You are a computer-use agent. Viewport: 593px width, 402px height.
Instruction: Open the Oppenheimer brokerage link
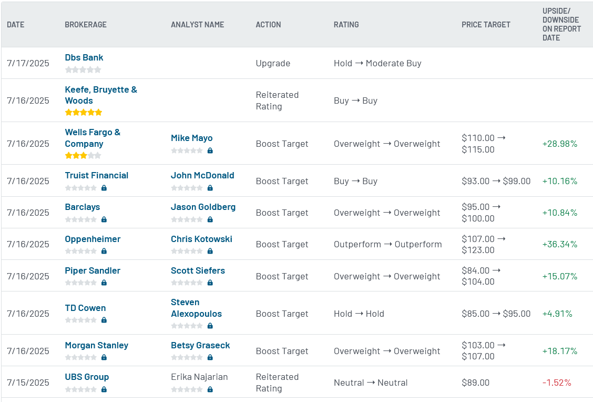93,239
